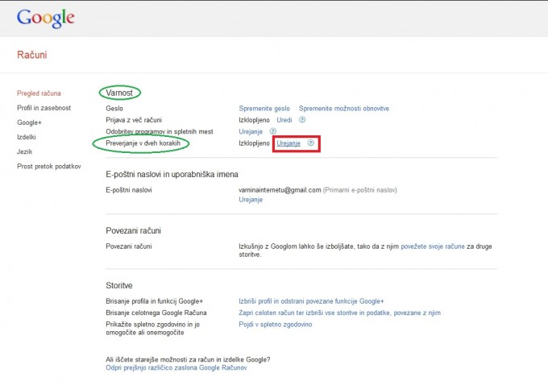This screenshot has height=385, width=548.
Task: Click the Storitve section heading
Action: pos(118,285)
